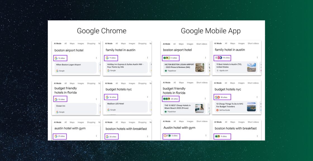
Task: Open Maps tab in Mobile App budget hotels nyc card
Action: pos(233,83)
